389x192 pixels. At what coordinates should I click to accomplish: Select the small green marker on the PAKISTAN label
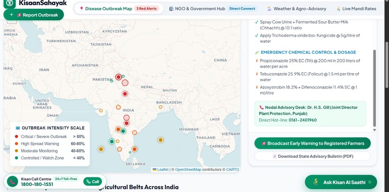(111, 81)
